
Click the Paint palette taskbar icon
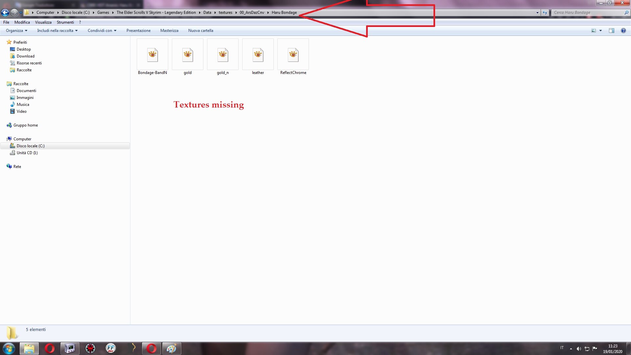click(172, 348)
